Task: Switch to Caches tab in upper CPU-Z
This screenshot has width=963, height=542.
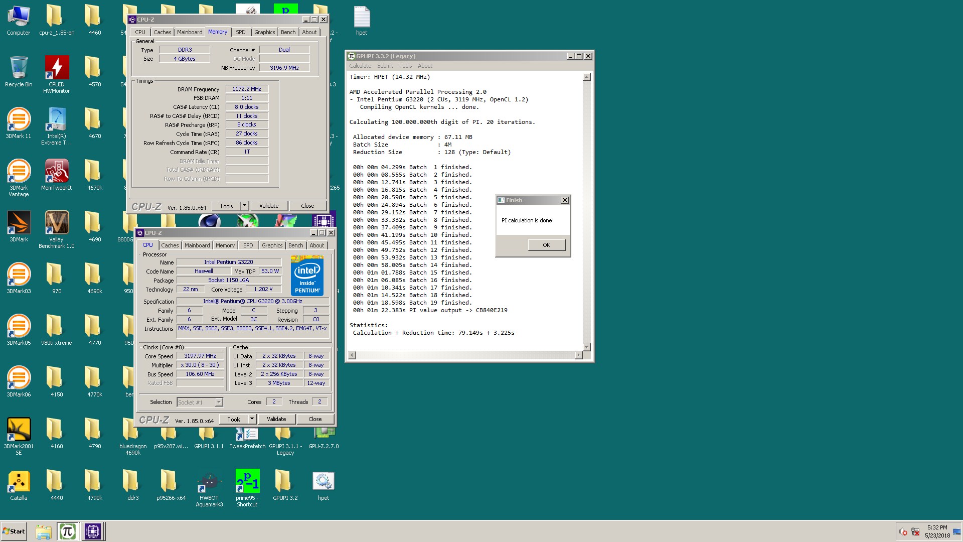Action: 162,32
